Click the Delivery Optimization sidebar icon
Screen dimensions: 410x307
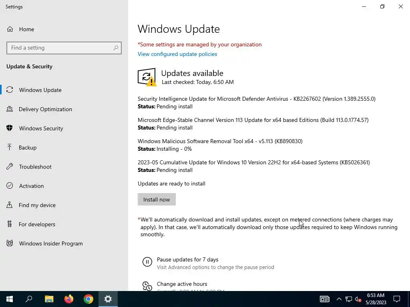coord(10,109)
